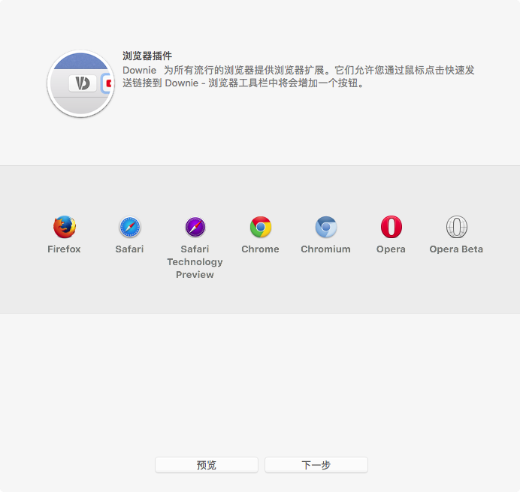Click the Chrome label text

(x=260, y=249)
